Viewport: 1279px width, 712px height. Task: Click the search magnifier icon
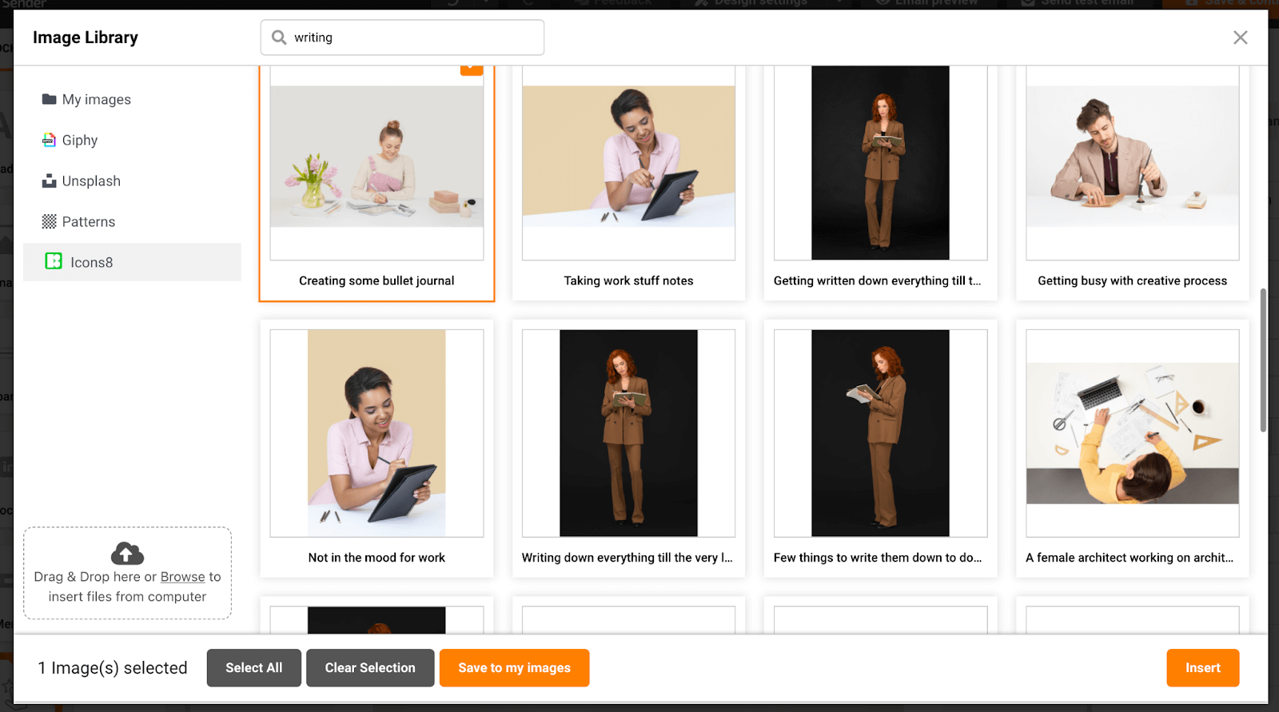pos(279,37)
